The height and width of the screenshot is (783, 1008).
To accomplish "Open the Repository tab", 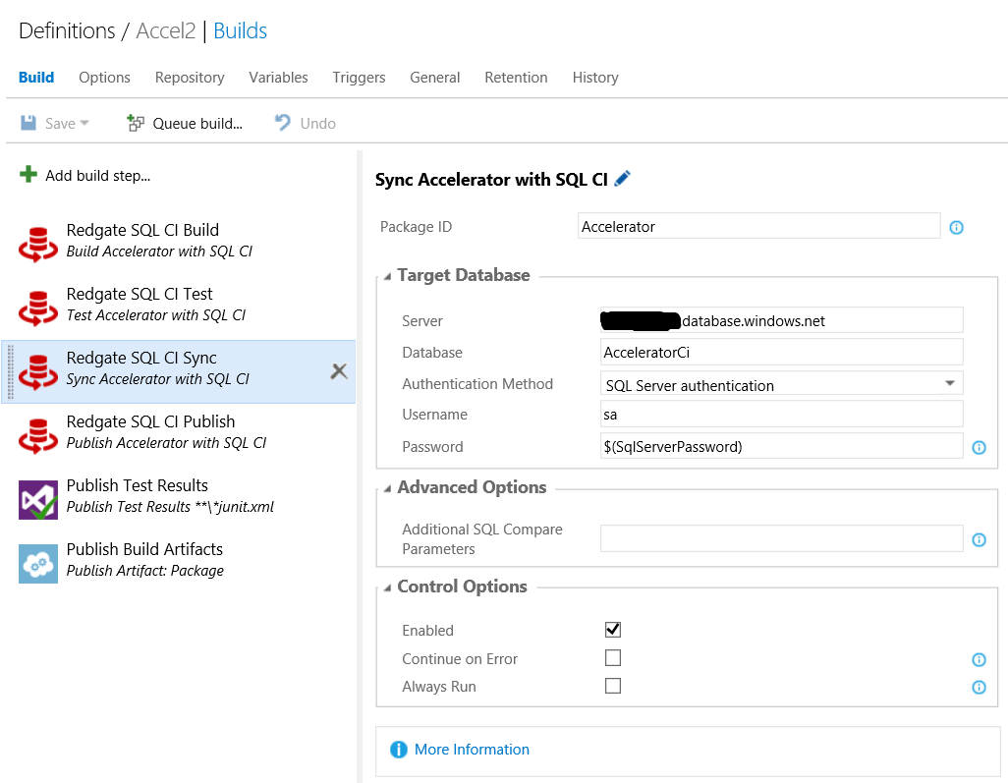I will click(190, 78).
